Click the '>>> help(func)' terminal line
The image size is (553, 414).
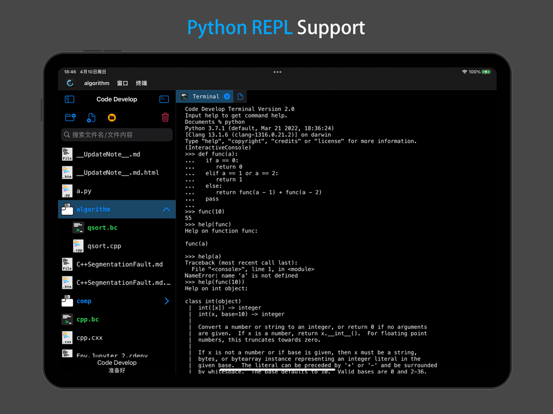[208, 224]
